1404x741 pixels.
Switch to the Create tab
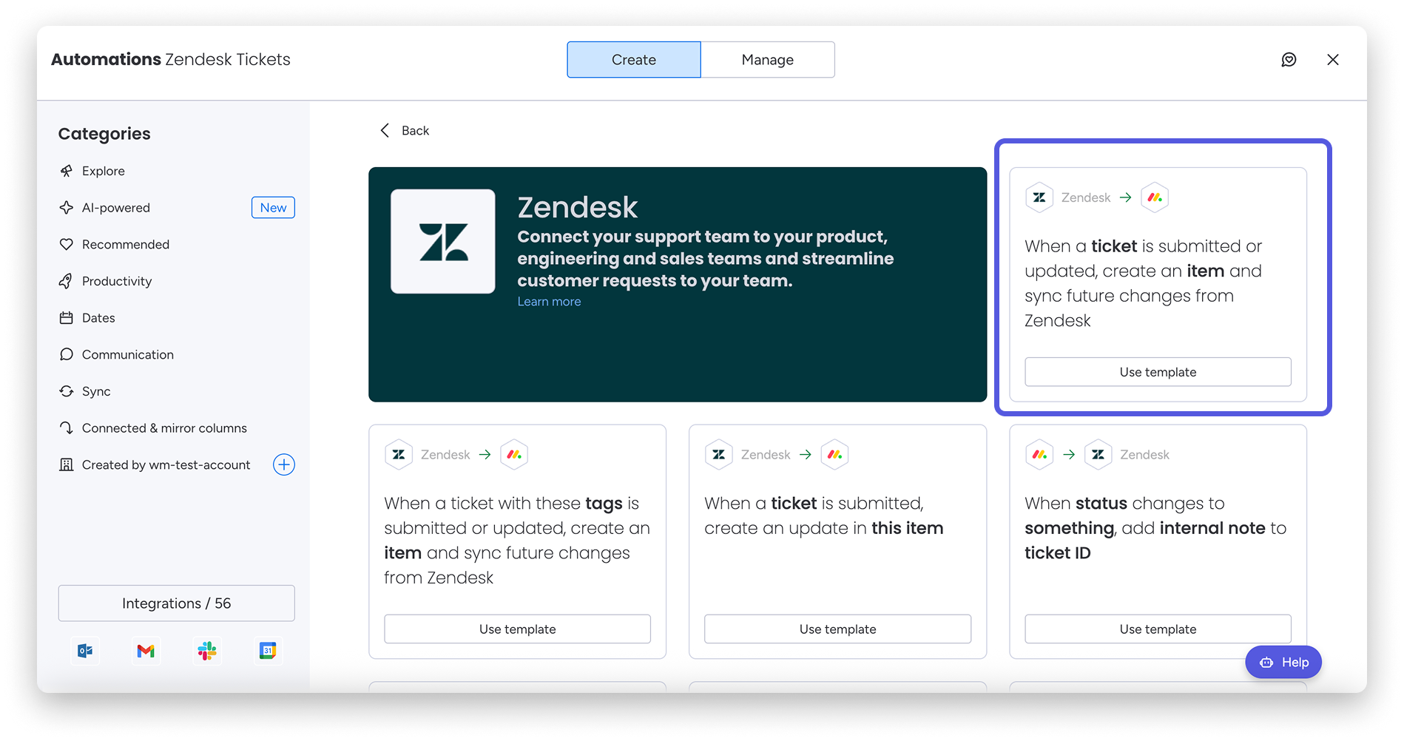(634, 59)
